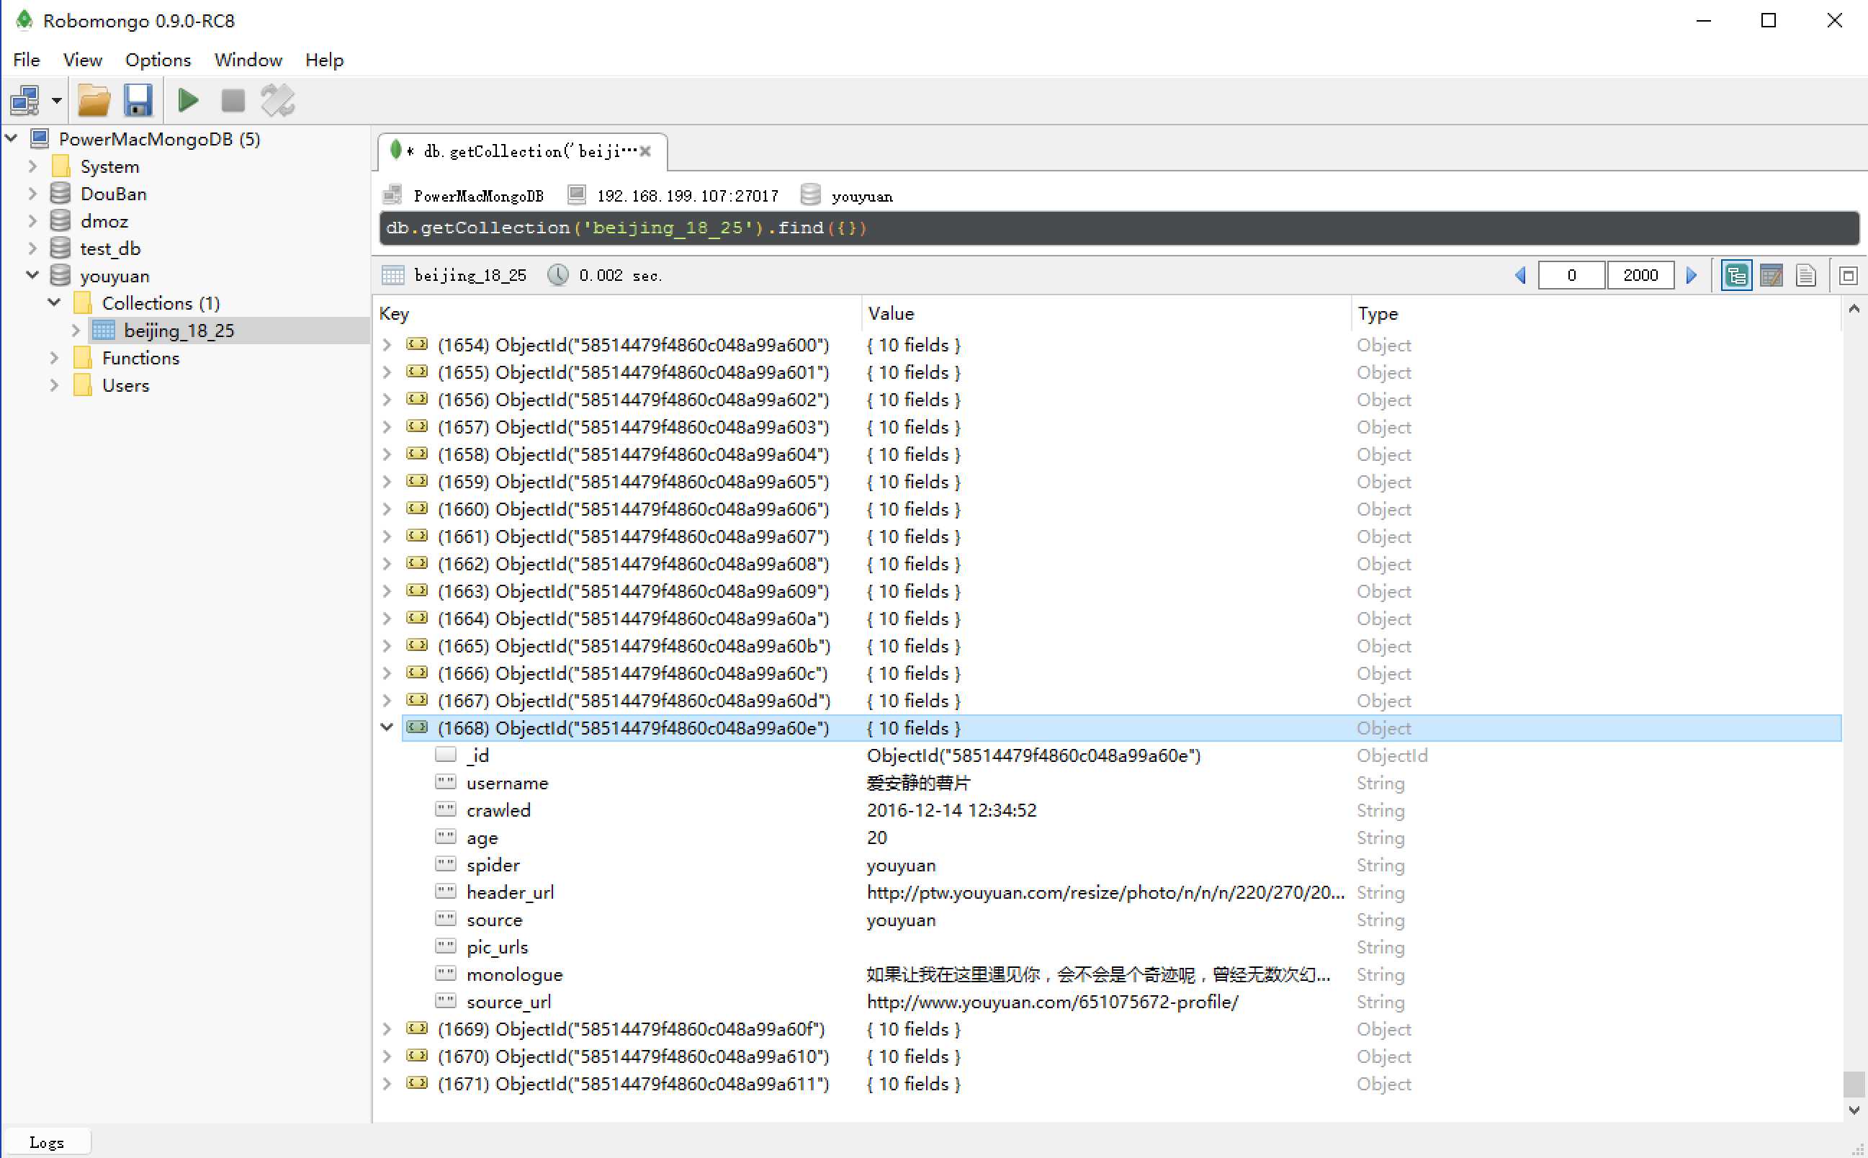
Task: Open the Logs panel button
Action: [46, 1143]
